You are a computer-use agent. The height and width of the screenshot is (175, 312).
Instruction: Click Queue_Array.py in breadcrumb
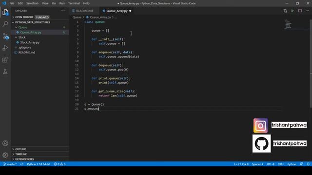pos(100,17)
